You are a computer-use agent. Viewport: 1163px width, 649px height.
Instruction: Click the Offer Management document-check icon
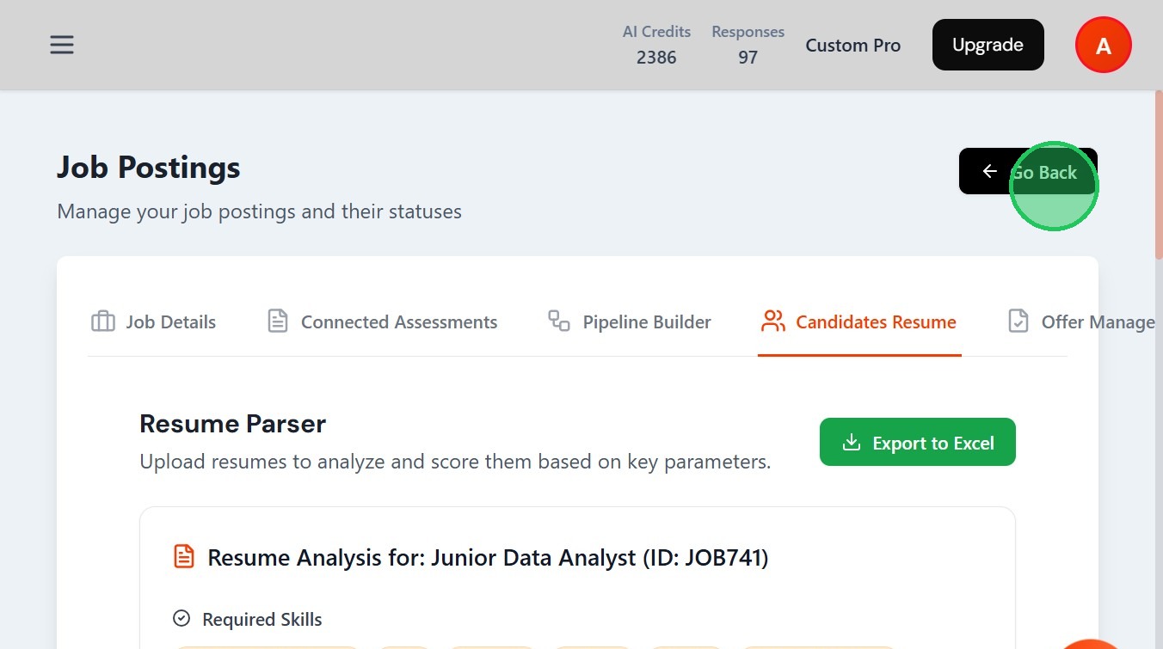(x=1018, y=321)
